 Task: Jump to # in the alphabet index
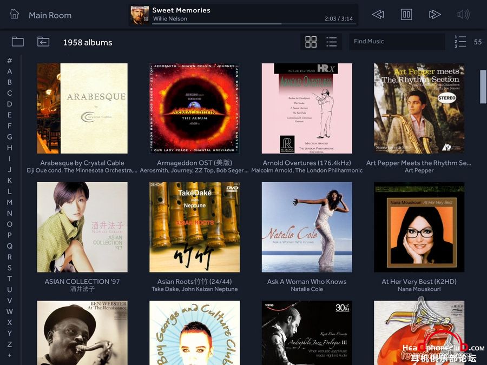click(10, 60)
